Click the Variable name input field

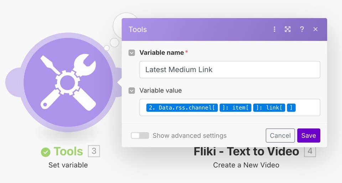coord(230,69)
